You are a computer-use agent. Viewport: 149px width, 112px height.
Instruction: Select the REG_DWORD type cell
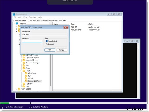coord(76,30)
